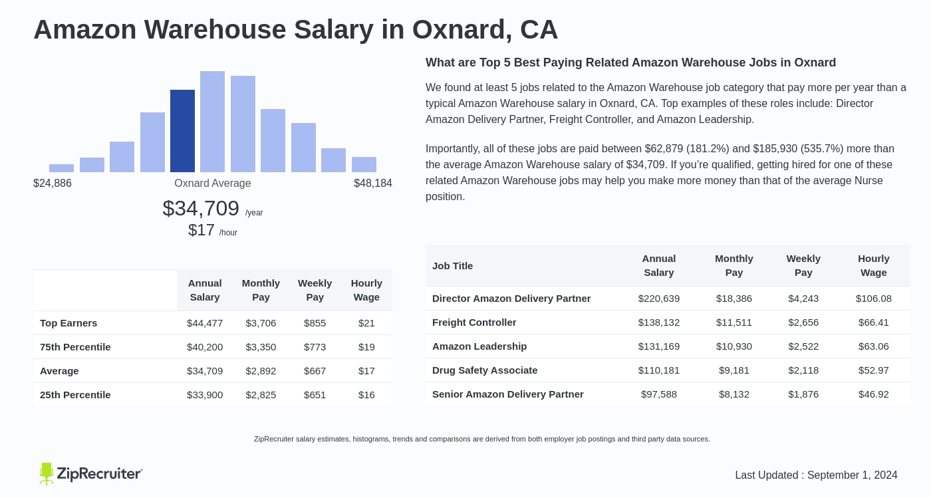The width and height of the screenshot is (931, 498).
Task: Click Senior Delivery Partner annual salary $97,588
Action: click(x=659, y=394)
